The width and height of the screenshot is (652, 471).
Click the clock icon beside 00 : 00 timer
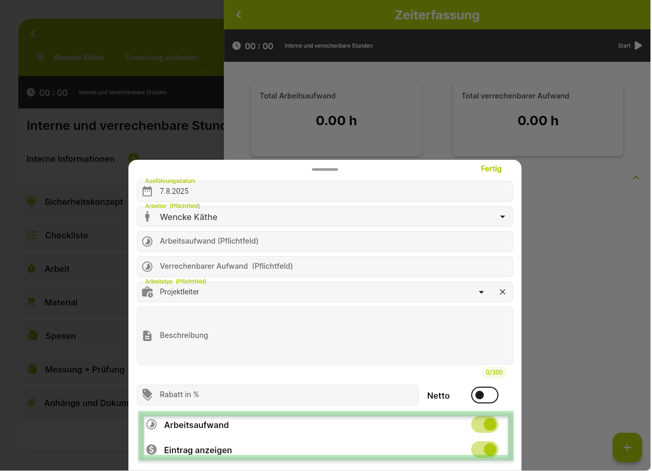236,46
